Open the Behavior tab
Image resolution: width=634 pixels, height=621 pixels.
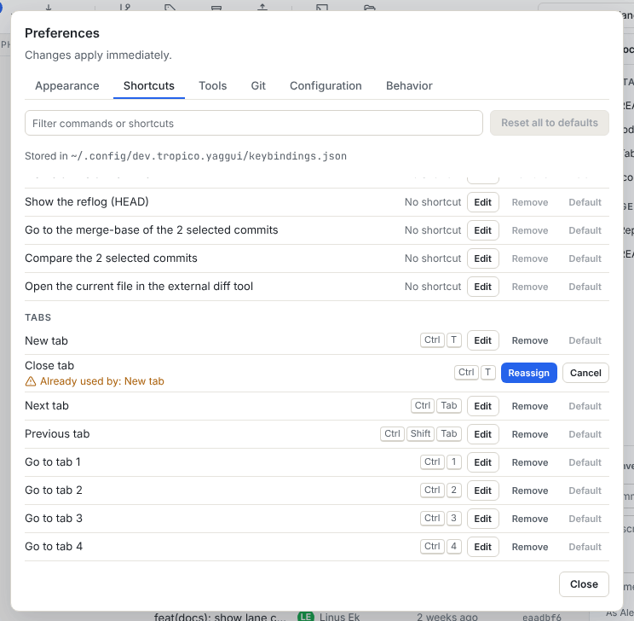[x=409, y=86]
